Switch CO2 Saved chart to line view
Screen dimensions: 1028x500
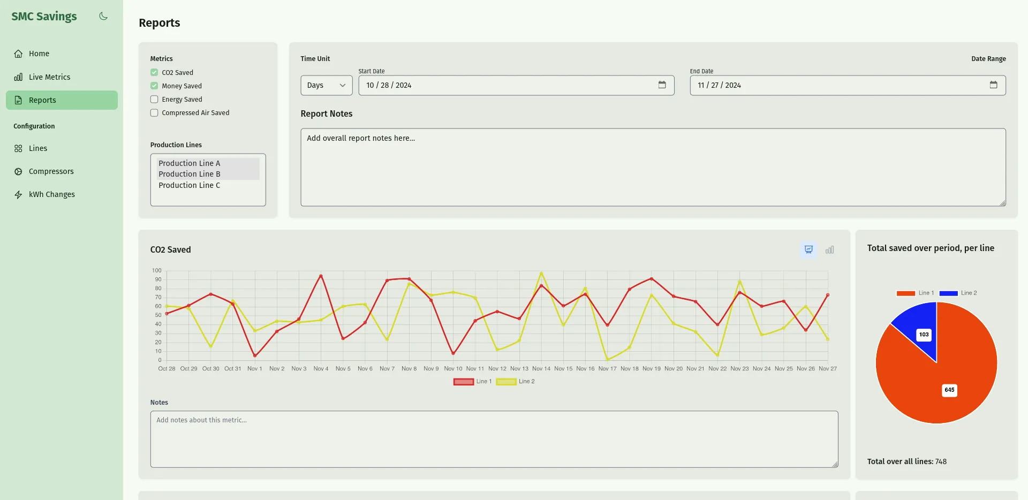pos(808,249)
